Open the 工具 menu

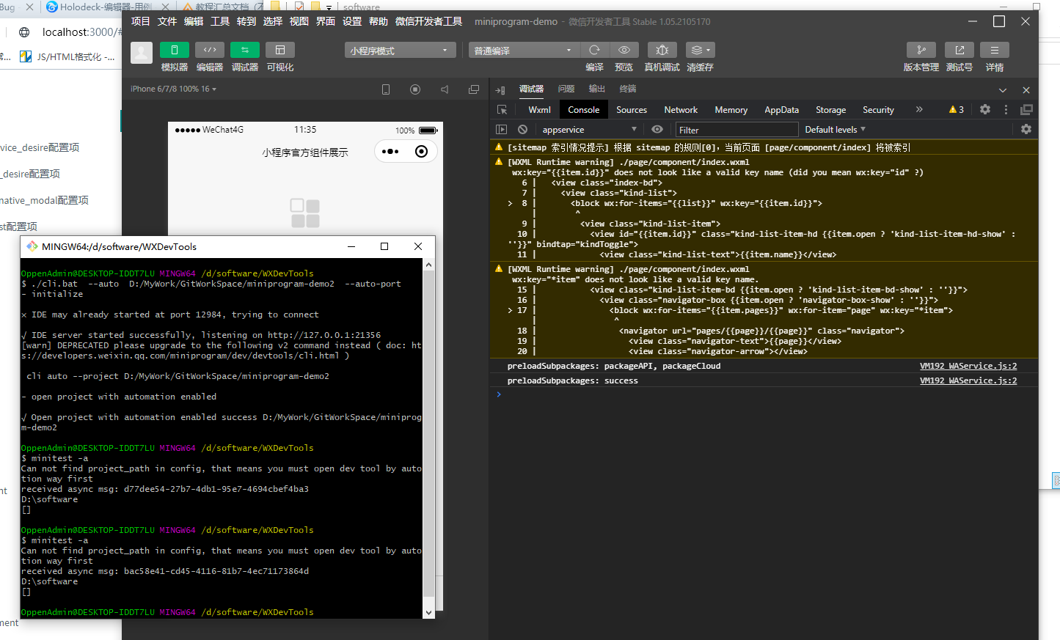click(220, 21)
